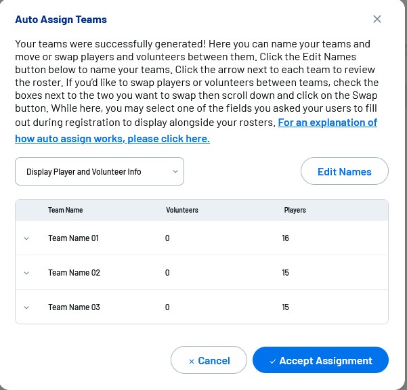
Task: Confirm with the Accept Assignment button
Action: pyautogui.click(x=320, y=361)
